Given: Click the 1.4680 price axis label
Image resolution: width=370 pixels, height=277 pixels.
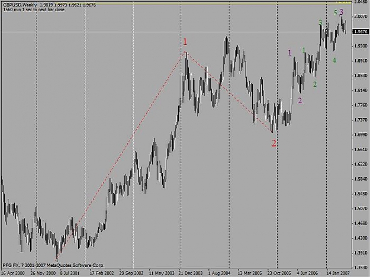Looking at the screenshot, I should [361, 223].
